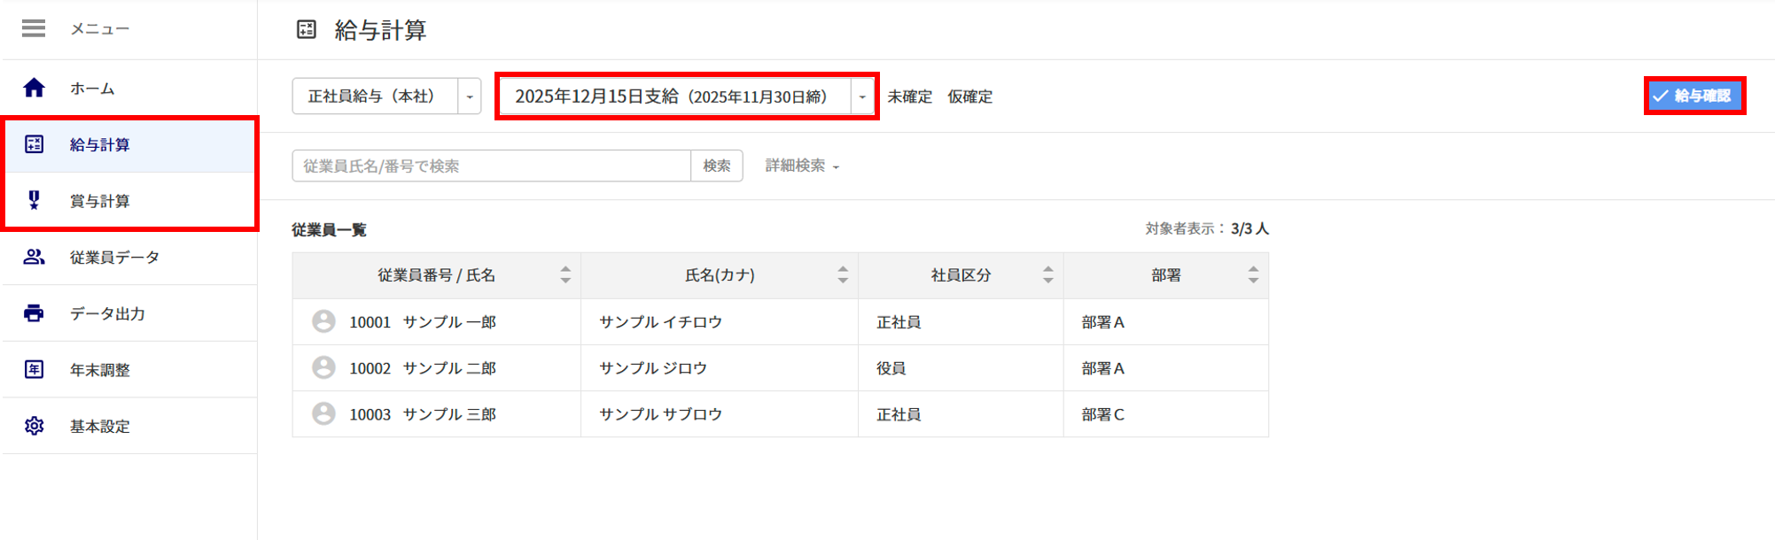Open 従業員データ in the sidebar menu
The width and height of the screenshot is (1775, 540).
point(114,257)
